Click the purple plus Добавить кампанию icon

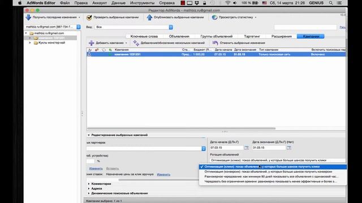click(x=92, y=43)
